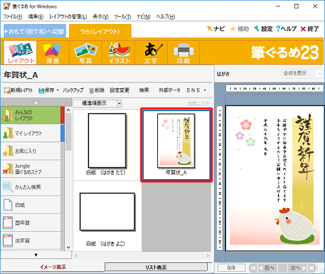Click sidebar vertical scrollbar down arrow

click(68, 247)
